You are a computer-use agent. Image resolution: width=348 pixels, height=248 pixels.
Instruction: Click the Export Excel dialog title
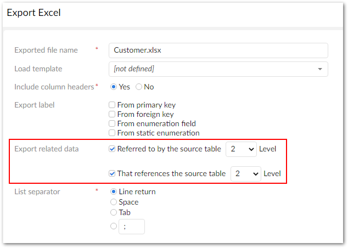pos(33,12)
